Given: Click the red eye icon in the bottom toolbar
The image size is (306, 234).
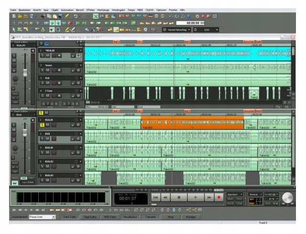Looking at the screenshot, I should point(89,210).
